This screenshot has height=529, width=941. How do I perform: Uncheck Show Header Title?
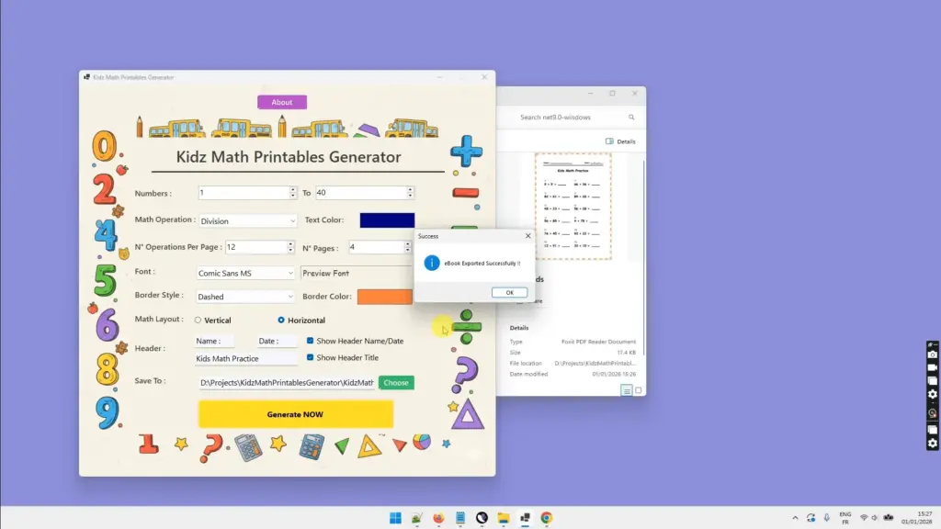[310, 358]
